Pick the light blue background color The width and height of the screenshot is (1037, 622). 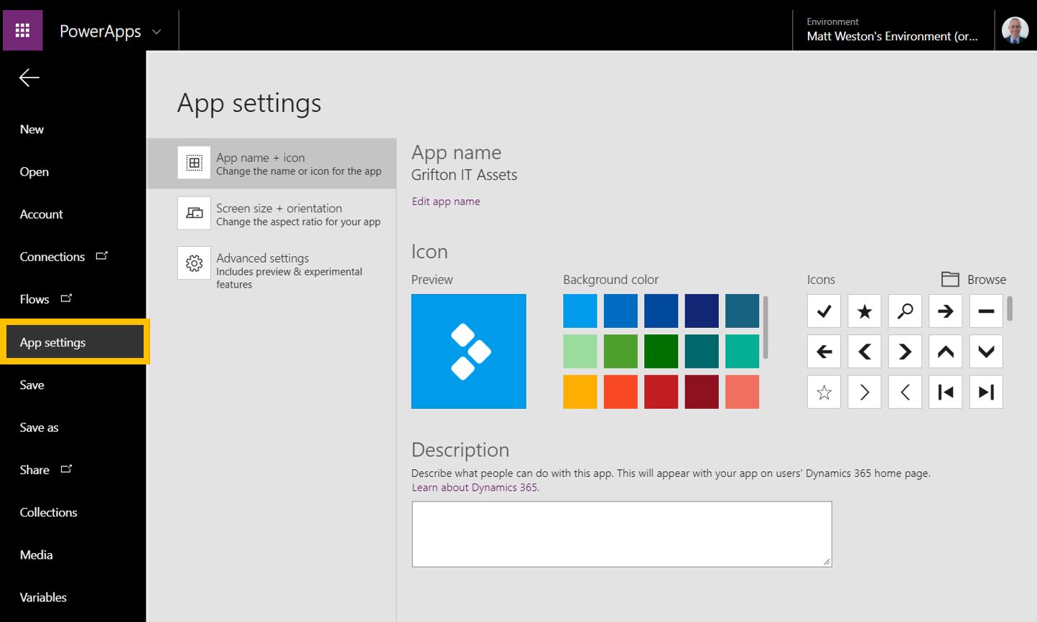pos(580,311)
